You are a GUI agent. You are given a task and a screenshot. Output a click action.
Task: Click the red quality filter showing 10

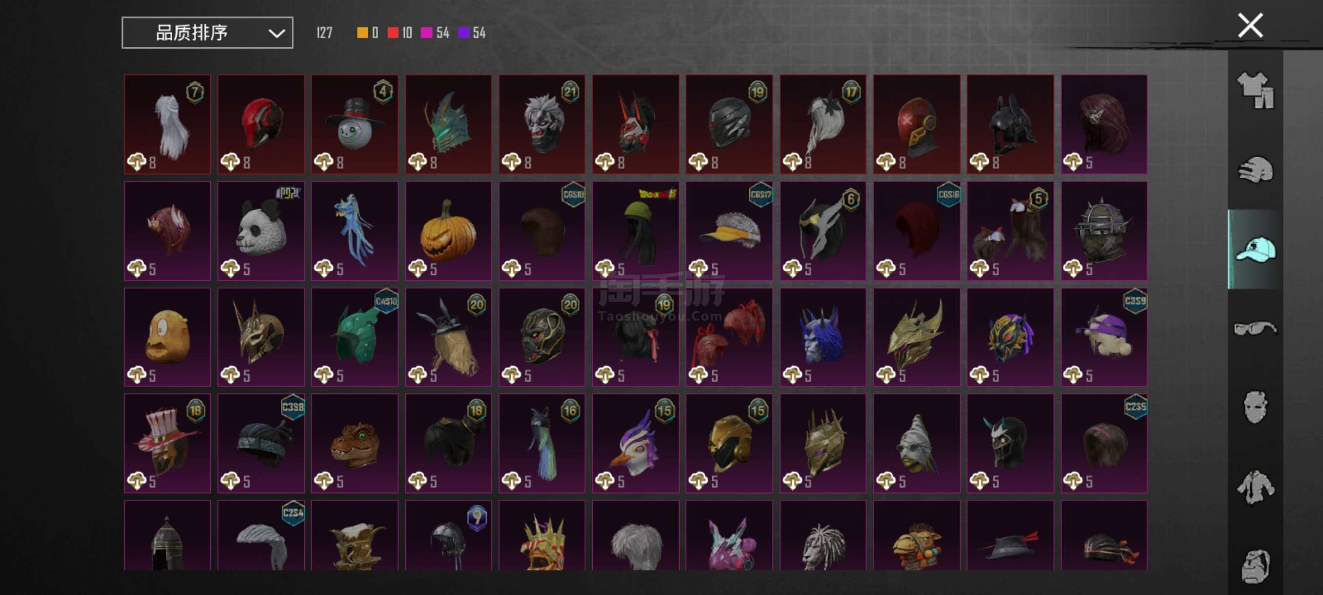400,33
